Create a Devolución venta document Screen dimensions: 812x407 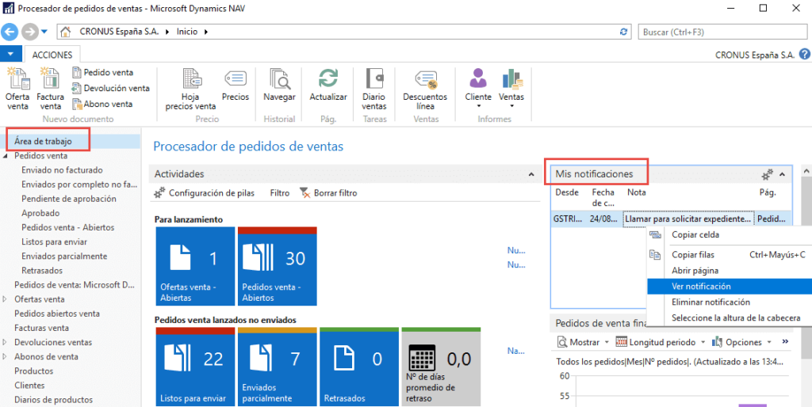tap(111, 88)
